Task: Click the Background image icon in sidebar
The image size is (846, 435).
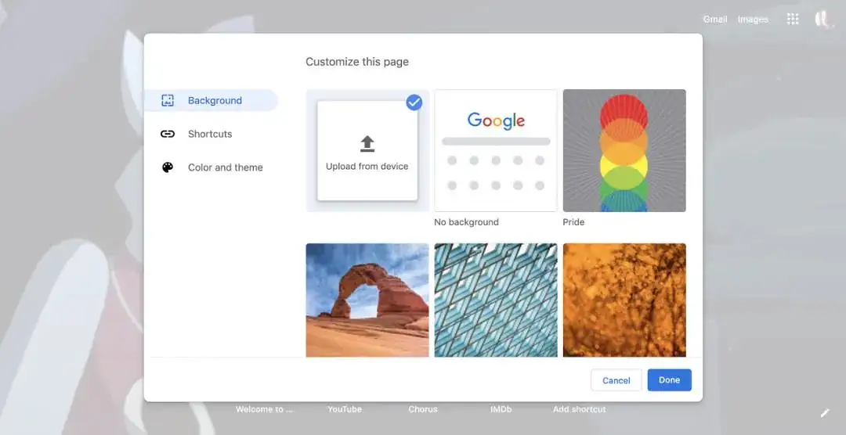Action: pos(168,100)
